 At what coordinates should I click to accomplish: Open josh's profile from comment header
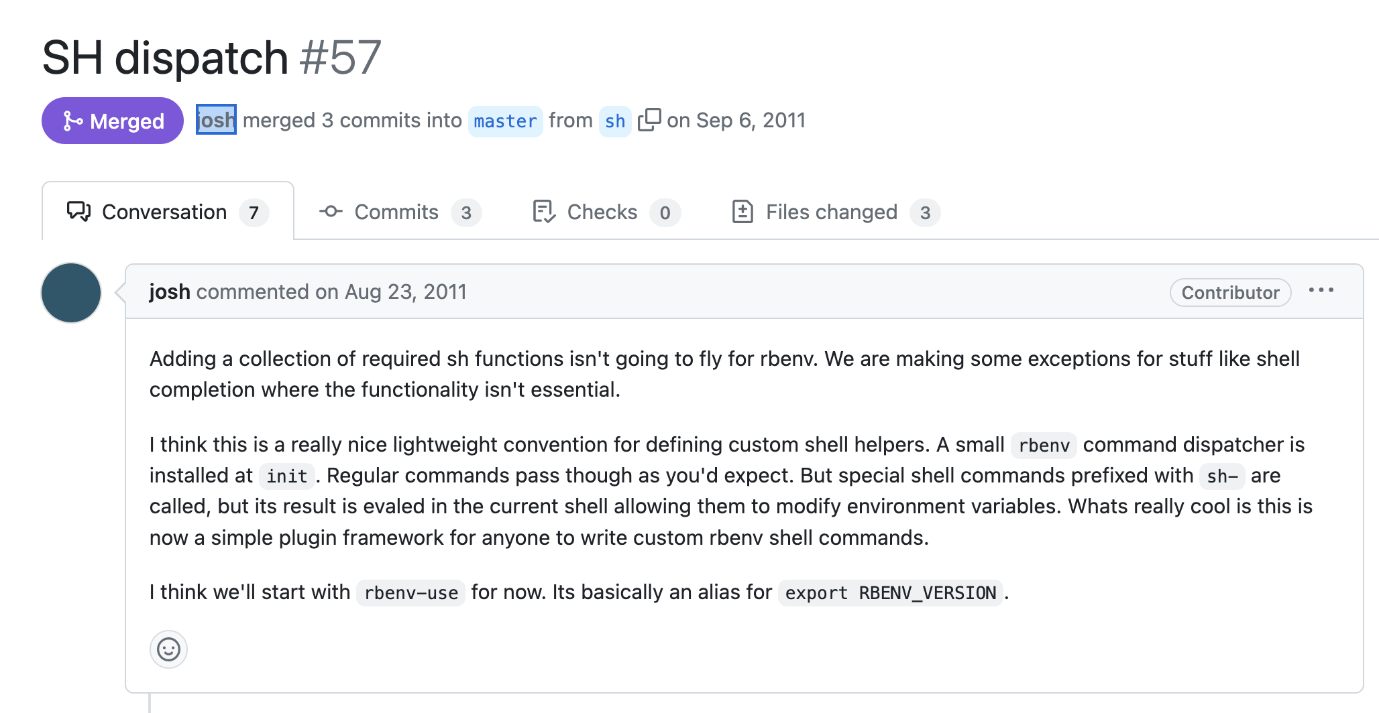point(170,291)
